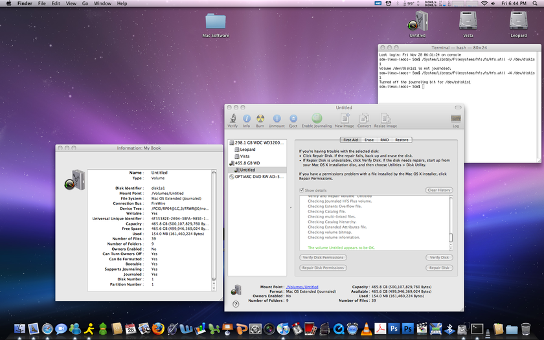Screen dimensions: 544x340
Task: Open the Window menu in menu bar
Action: point(102,4)
